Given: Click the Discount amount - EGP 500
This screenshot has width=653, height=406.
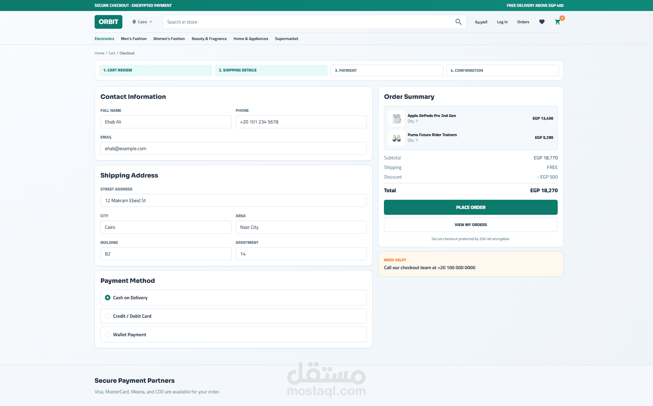Looking at the screenshot, I should [x=547, y=177].
